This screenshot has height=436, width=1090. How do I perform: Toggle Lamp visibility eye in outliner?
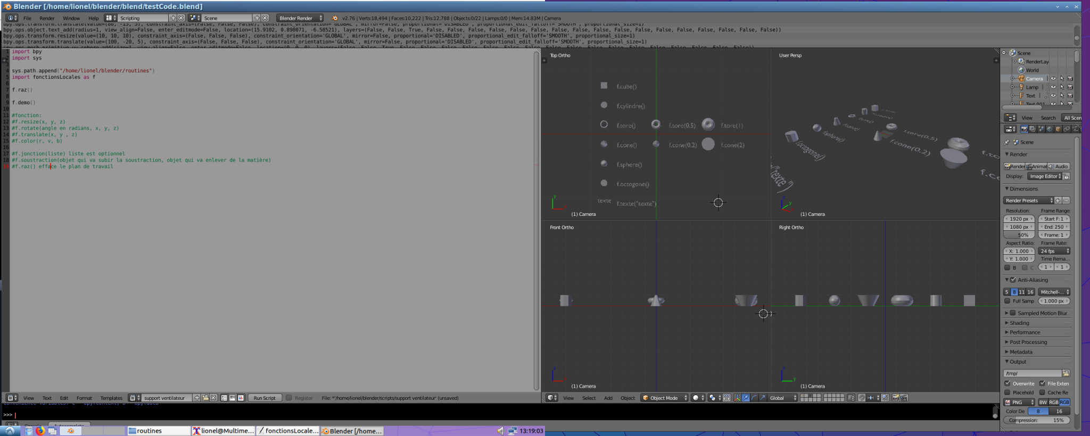point(1053,87)
